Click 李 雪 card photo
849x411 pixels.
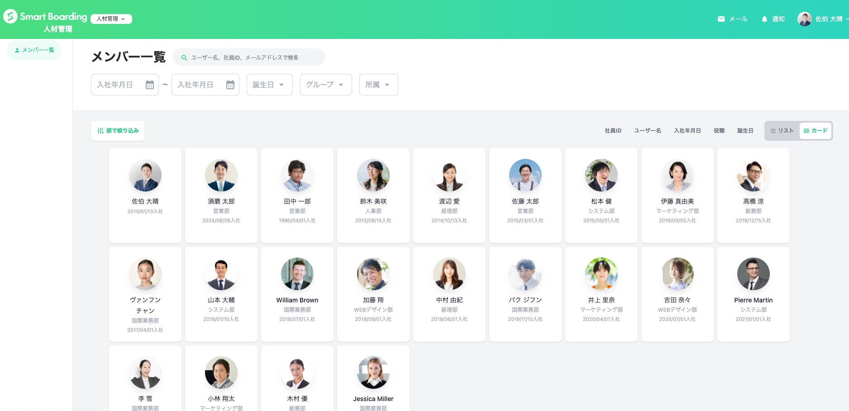(x=145, y=373)
